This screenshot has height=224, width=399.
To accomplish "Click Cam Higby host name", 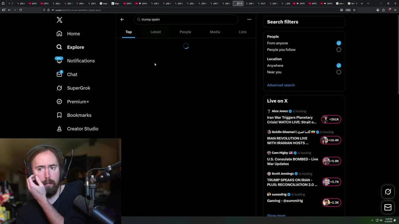I will coord(280,153).
